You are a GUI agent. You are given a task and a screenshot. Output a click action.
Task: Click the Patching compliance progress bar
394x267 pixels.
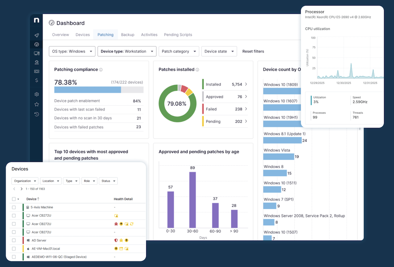click(x=99, y=90)
